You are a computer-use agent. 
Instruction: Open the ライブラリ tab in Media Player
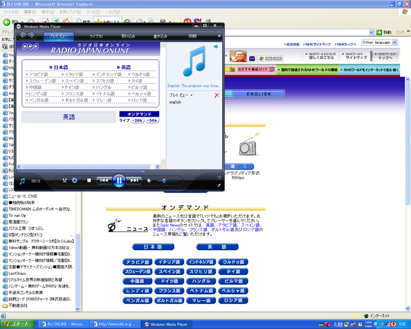coord(96,36)
